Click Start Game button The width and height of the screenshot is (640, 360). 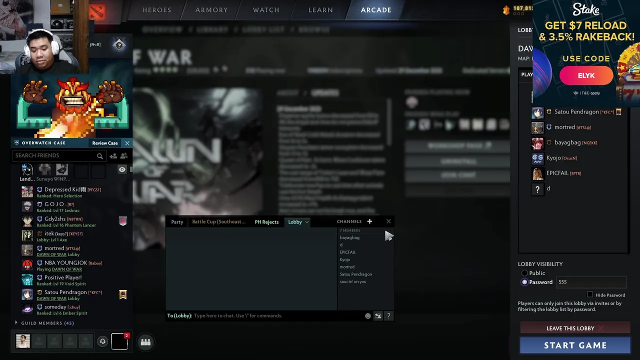tap(575, 345)
